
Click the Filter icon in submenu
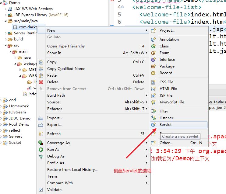coord(153,111)
